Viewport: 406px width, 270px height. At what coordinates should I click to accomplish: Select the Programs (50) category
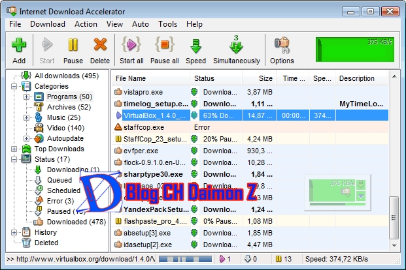click(x=69, y=97)
